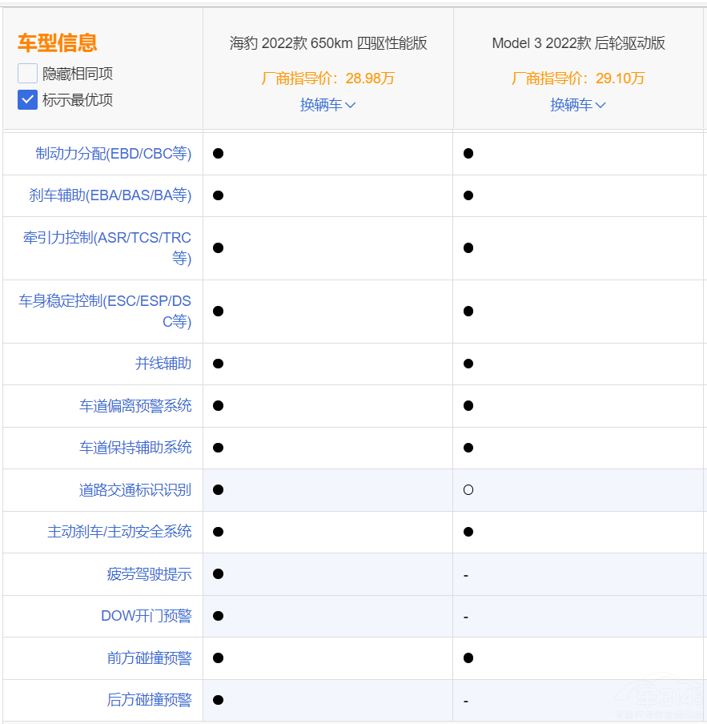
Task: Disable the 标示最优项 checkbox
Action: (x=26, y=100)
